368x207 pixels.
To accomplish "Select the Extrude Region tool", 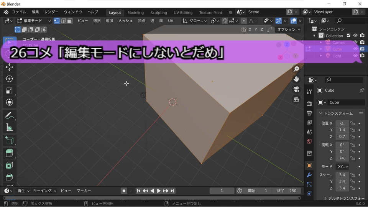I will (x=9, y=153).
